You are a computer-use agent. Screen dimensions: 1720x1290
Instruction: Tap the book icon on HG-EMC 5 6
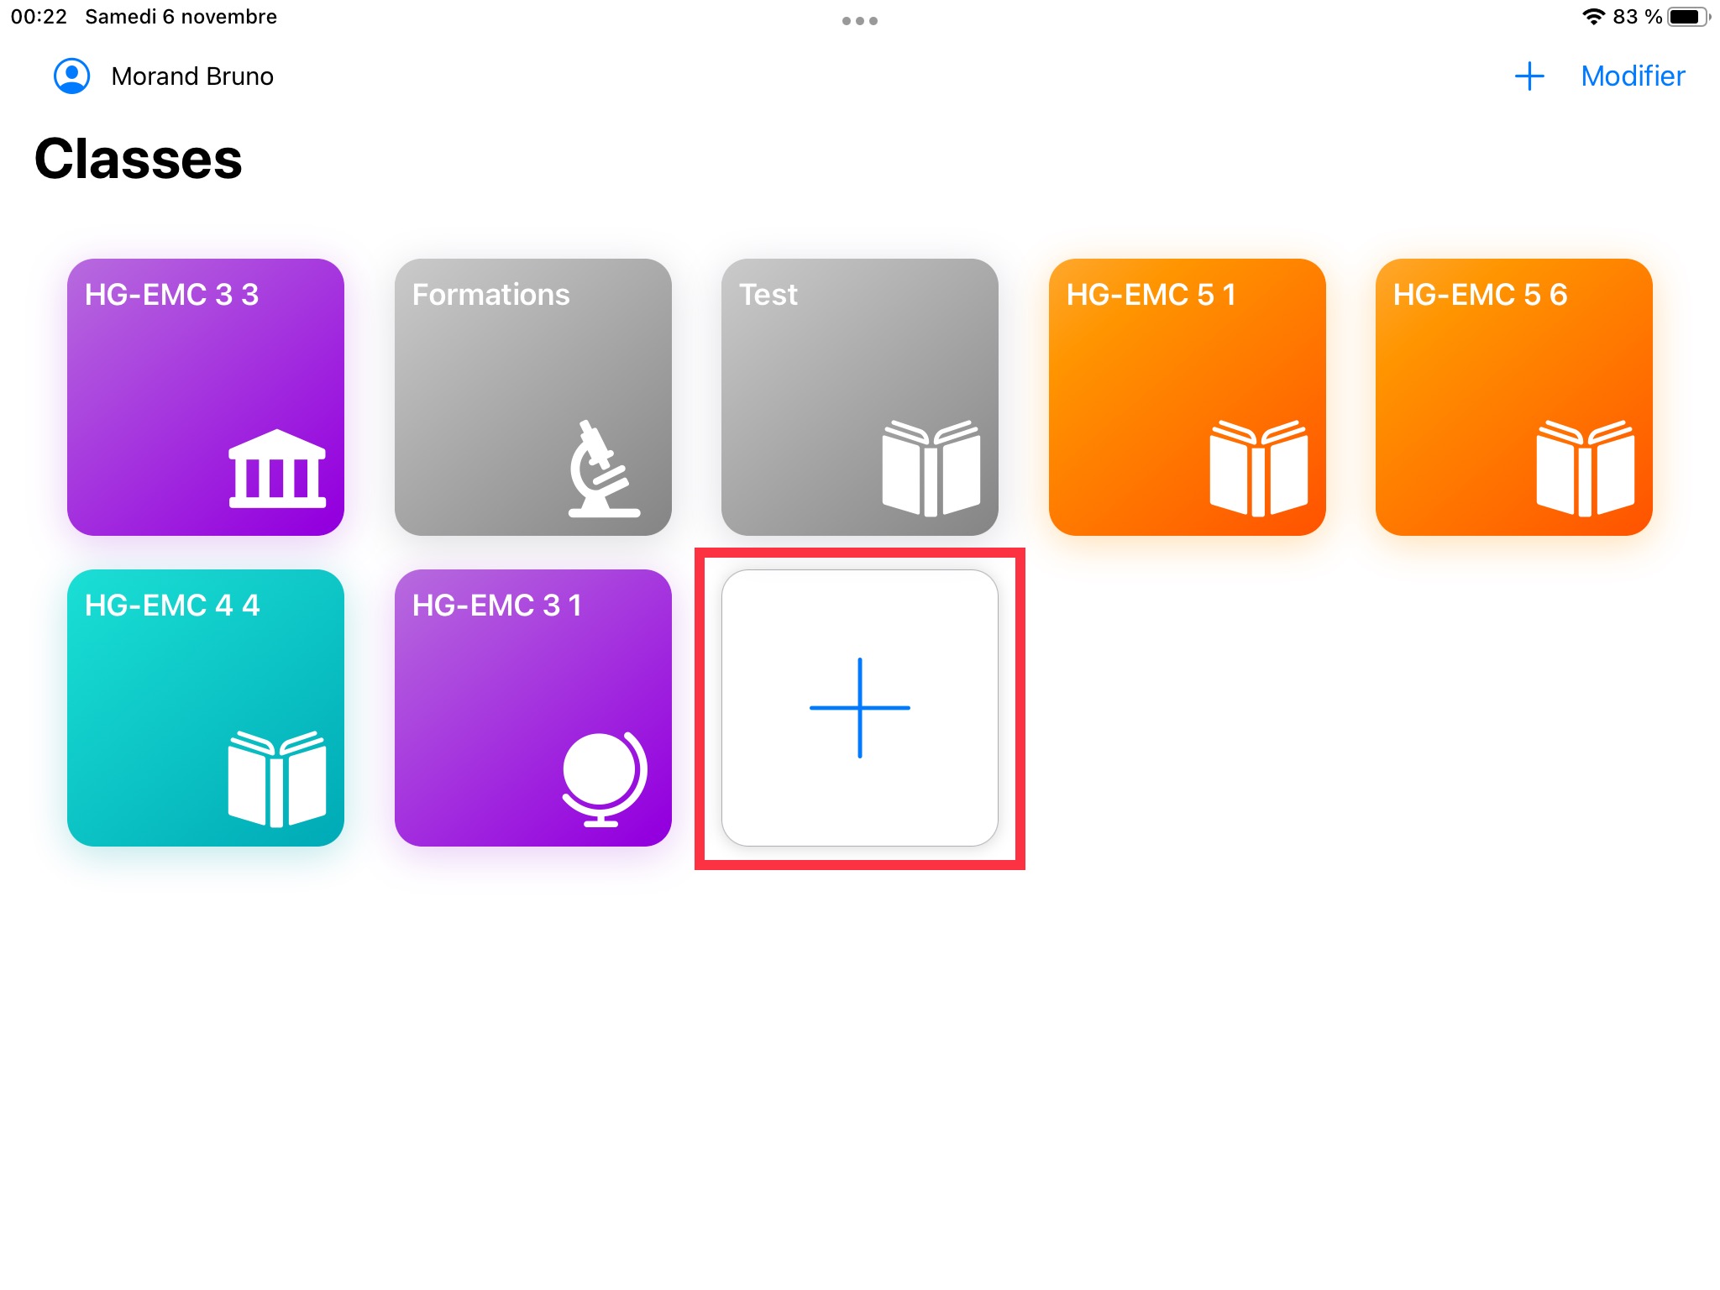coord(1585,468)
